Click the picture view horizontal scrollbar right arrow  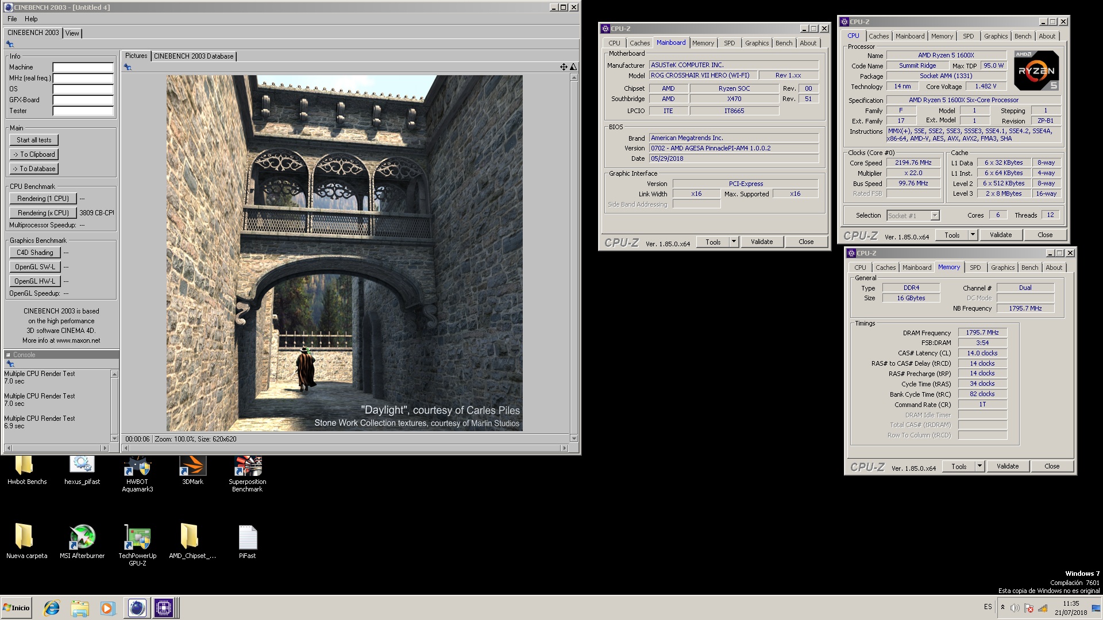564,448
